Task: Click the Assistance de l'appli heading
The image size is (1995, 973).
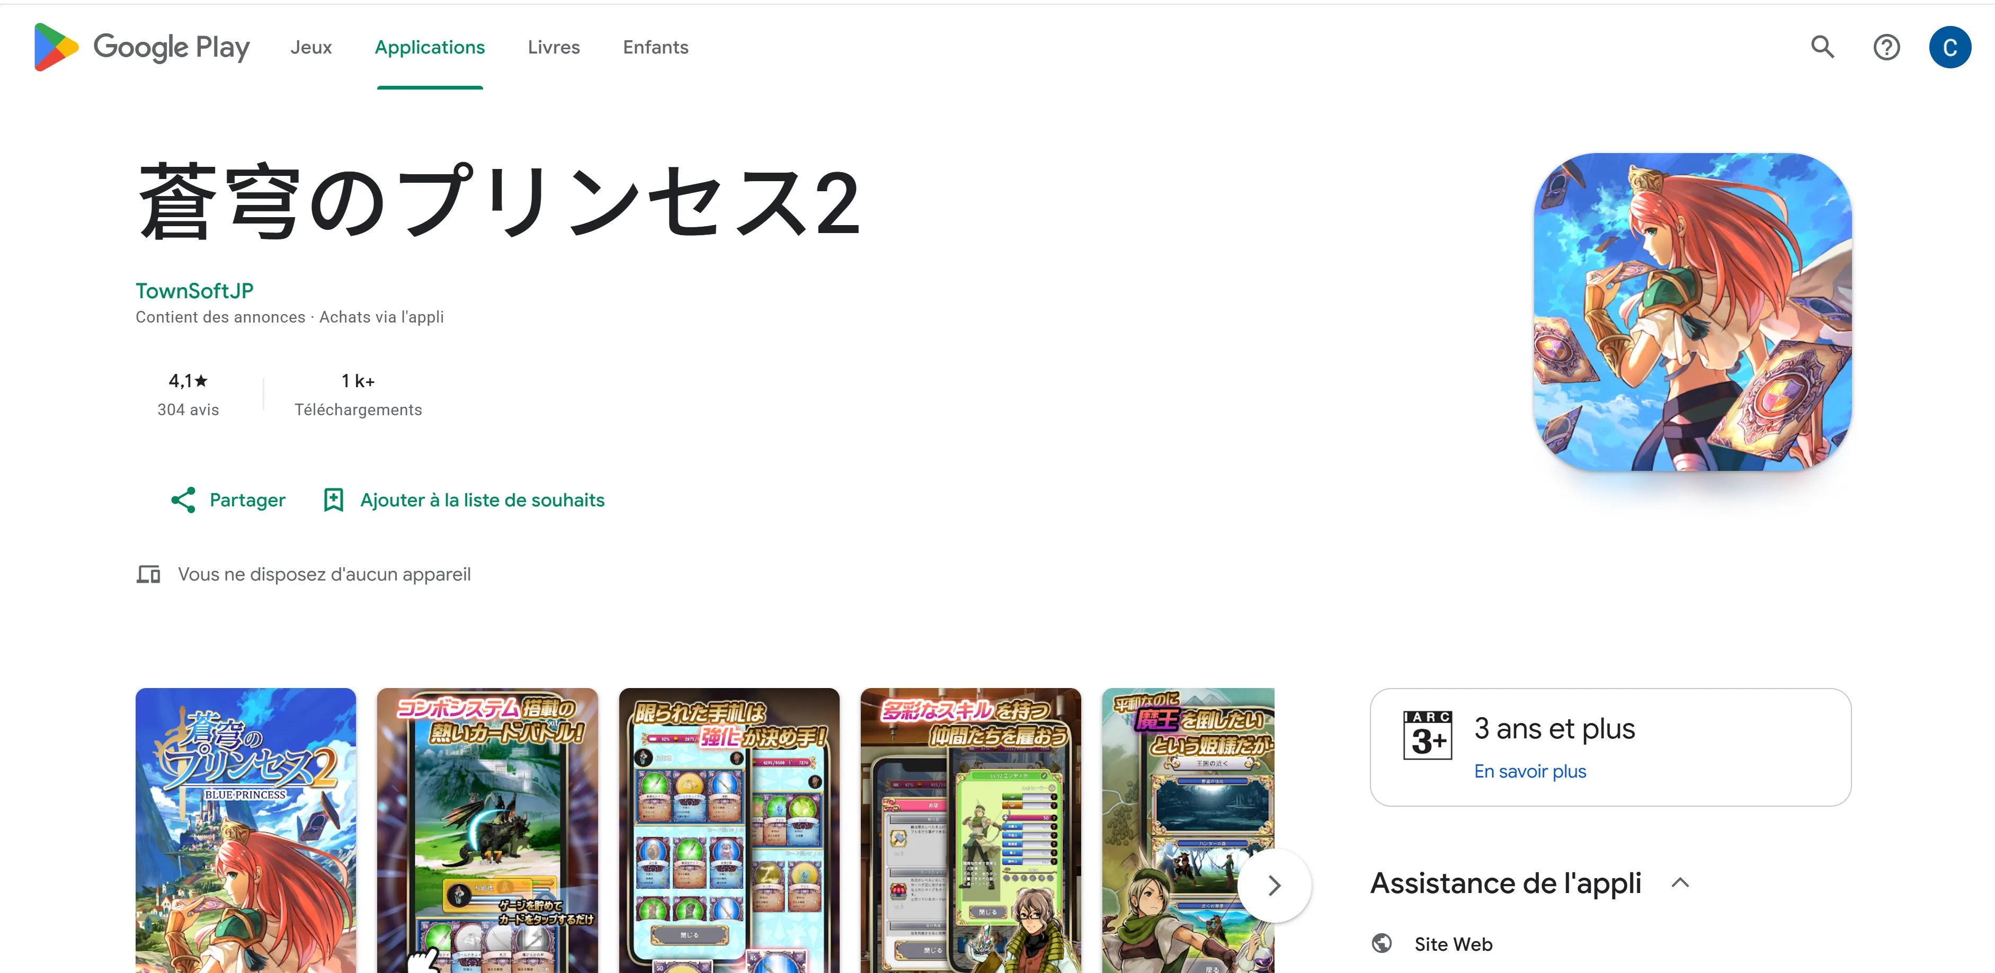Action: pos(1506,883)
